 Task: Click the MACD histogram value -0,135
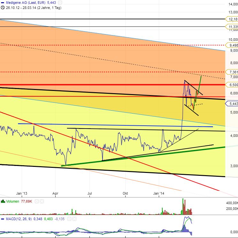point(59,219)
